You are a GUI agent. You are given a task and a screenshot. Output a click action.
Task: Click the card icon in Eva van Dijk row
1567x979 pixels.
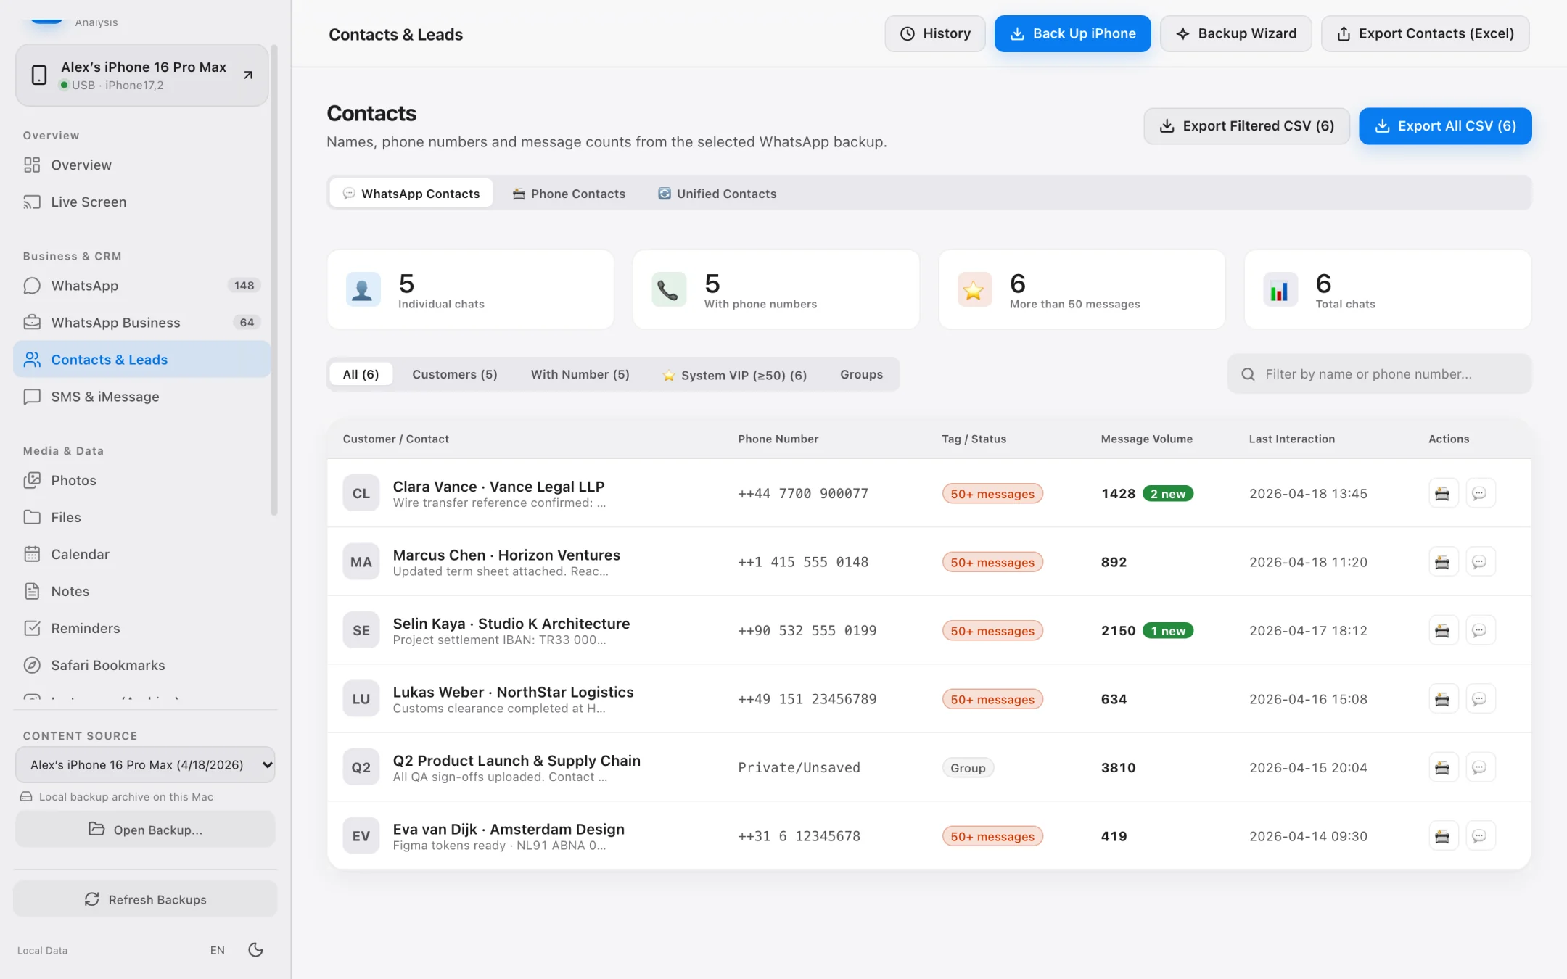click(1442, 836)
